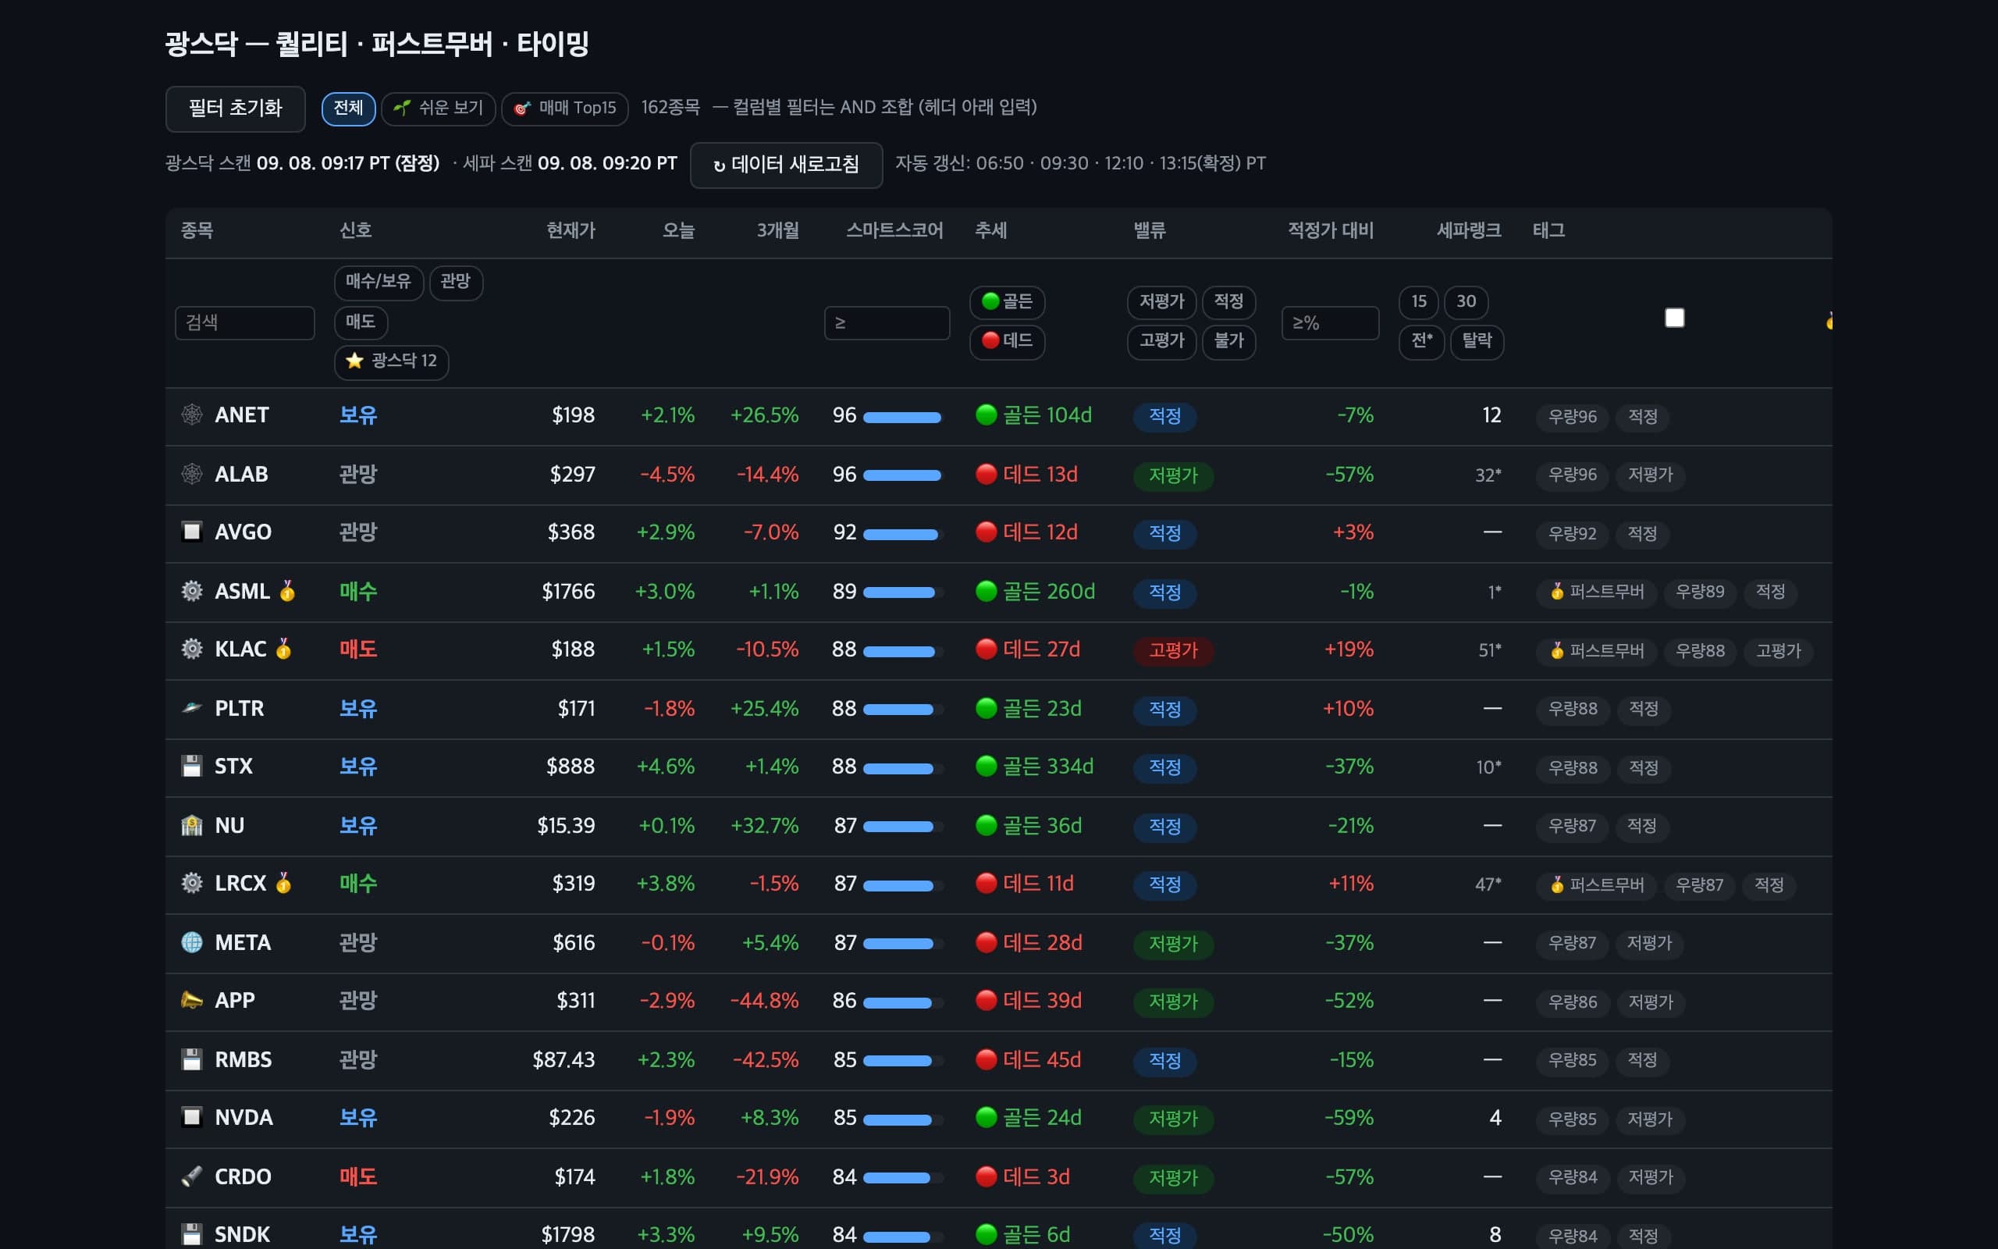Toggle the 매수/보유 signal filter
Screen dimensions: 1998x1249
pos(378,282)
